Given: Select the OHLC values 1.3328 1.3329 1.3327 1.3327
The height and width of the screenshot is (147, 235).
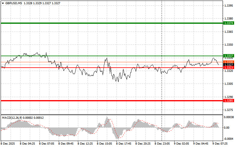Looking at the screenshot, I should tap(42, 3).
